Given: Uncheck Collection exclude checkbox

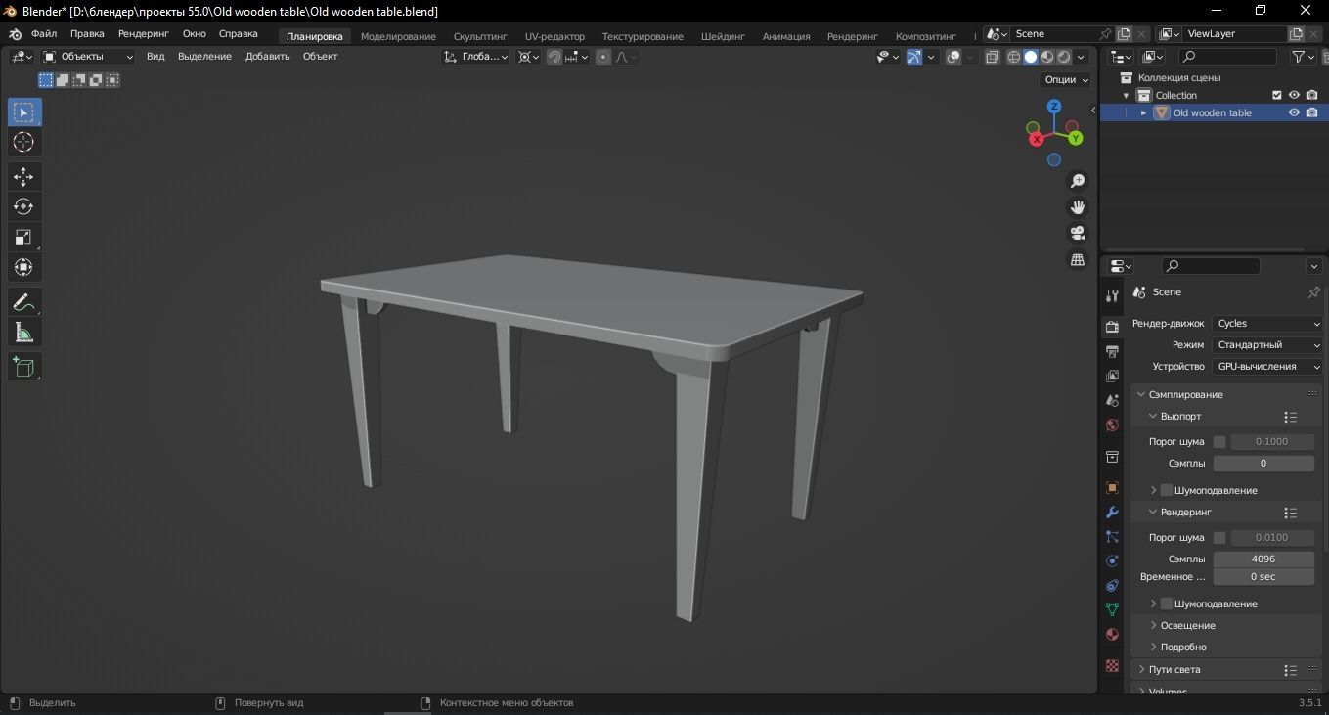Looking at the screenshot, I should tap(1276, 95).
